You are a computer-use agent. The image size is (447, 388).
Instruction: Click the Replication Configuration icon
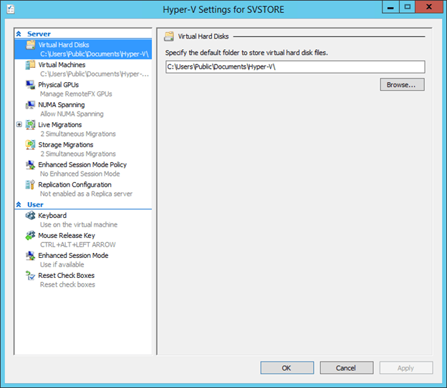point(31,185)
